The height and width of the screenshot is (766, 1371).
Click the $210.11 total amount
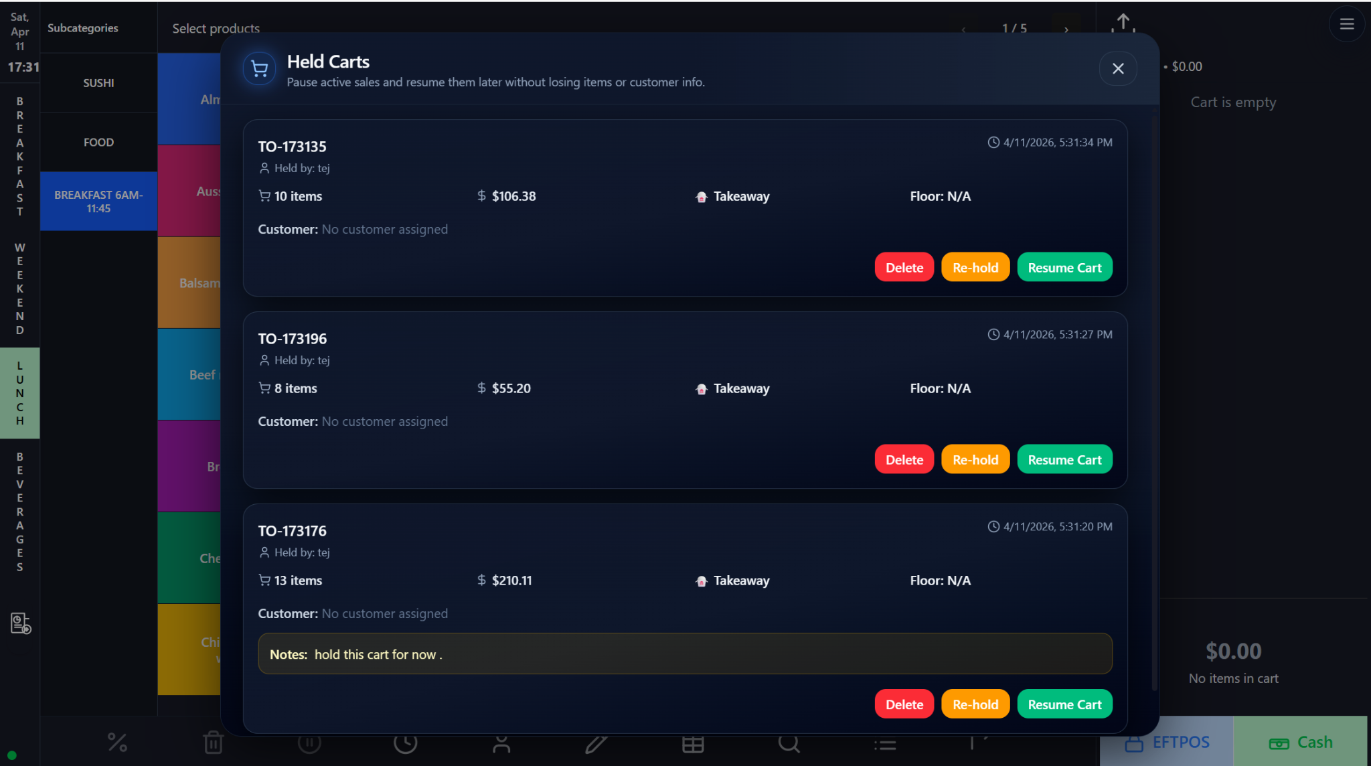512,581
